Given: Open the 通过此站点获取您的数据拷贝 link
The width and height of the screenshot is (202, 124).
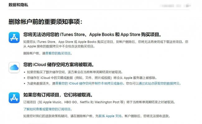Looking at the screenshot, I should 159,83.
